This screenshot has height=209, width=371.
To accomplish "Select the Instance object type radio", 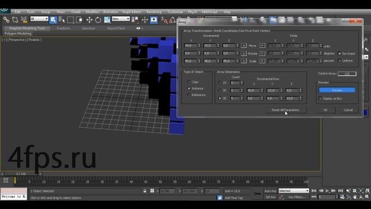I will [x=188, y=88].
